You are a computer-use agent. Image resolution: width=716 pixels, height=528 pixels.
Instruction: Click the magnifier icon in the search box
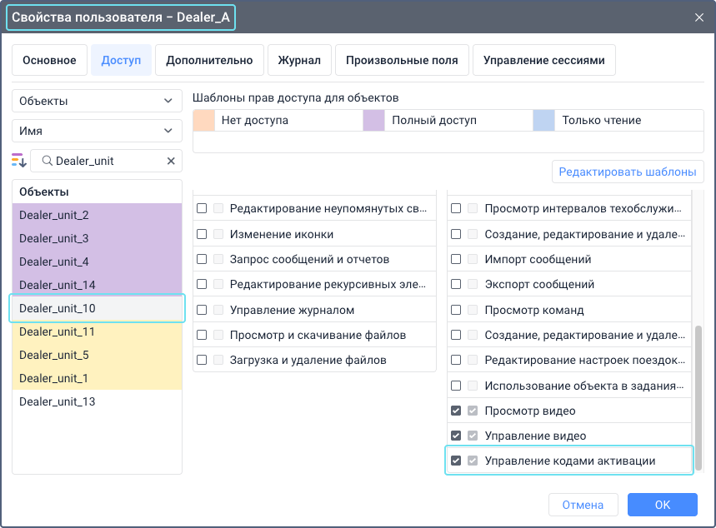51,161
